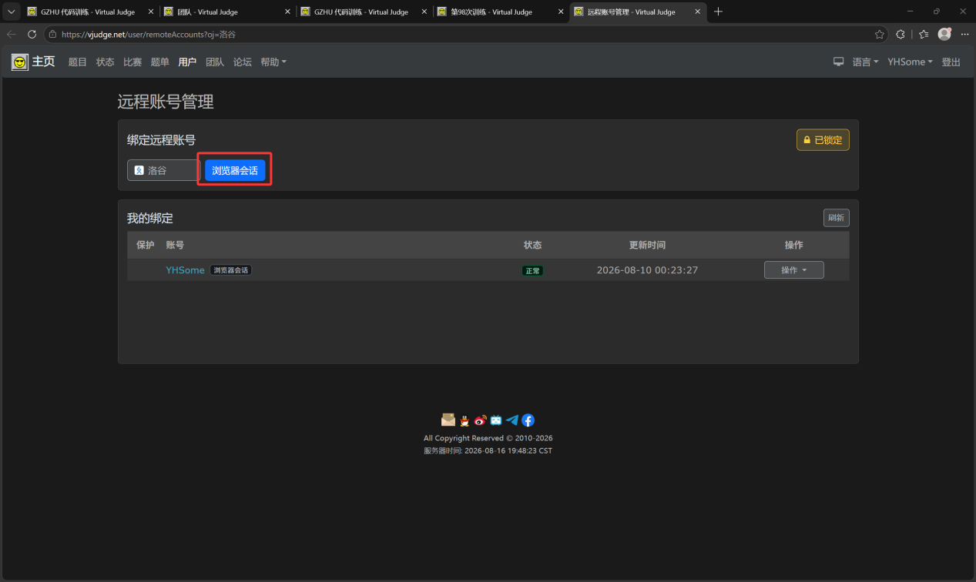
Task: Toggle the 已锁定 lock button
Action: (823, 140)
